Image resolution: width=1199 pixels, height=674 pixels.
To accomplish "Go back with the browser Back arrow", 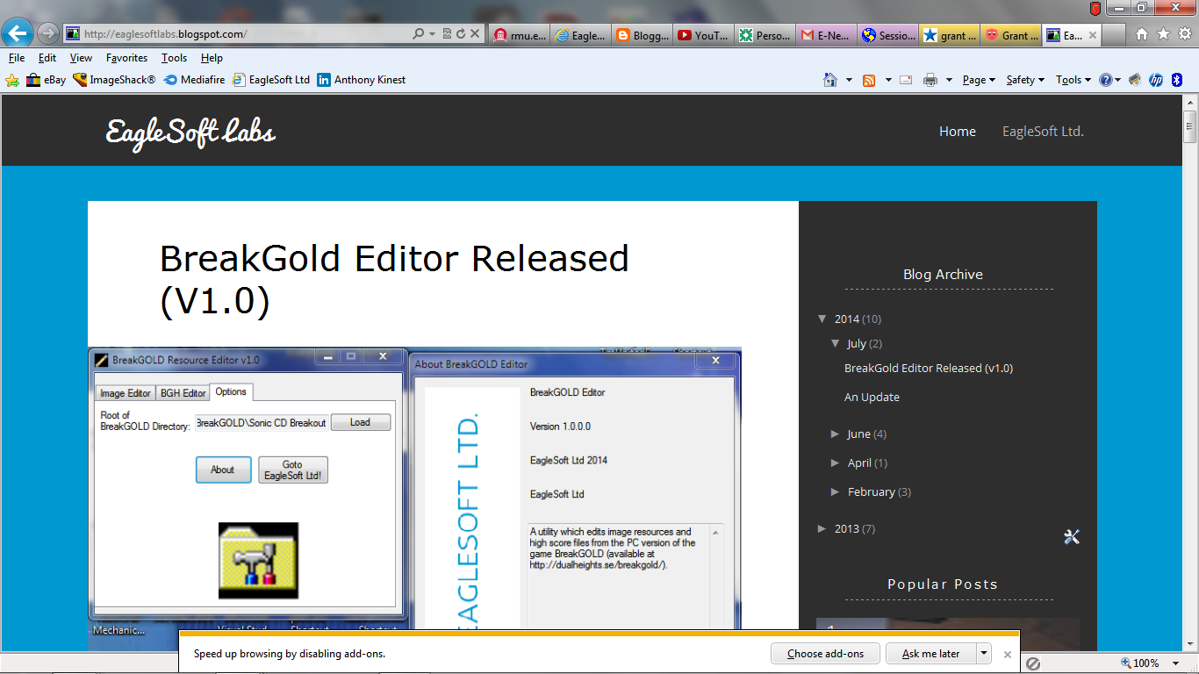I will [18, 33].
